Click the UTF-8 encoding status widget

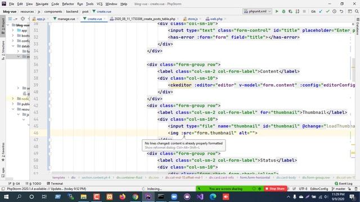(x=303, y=189)
